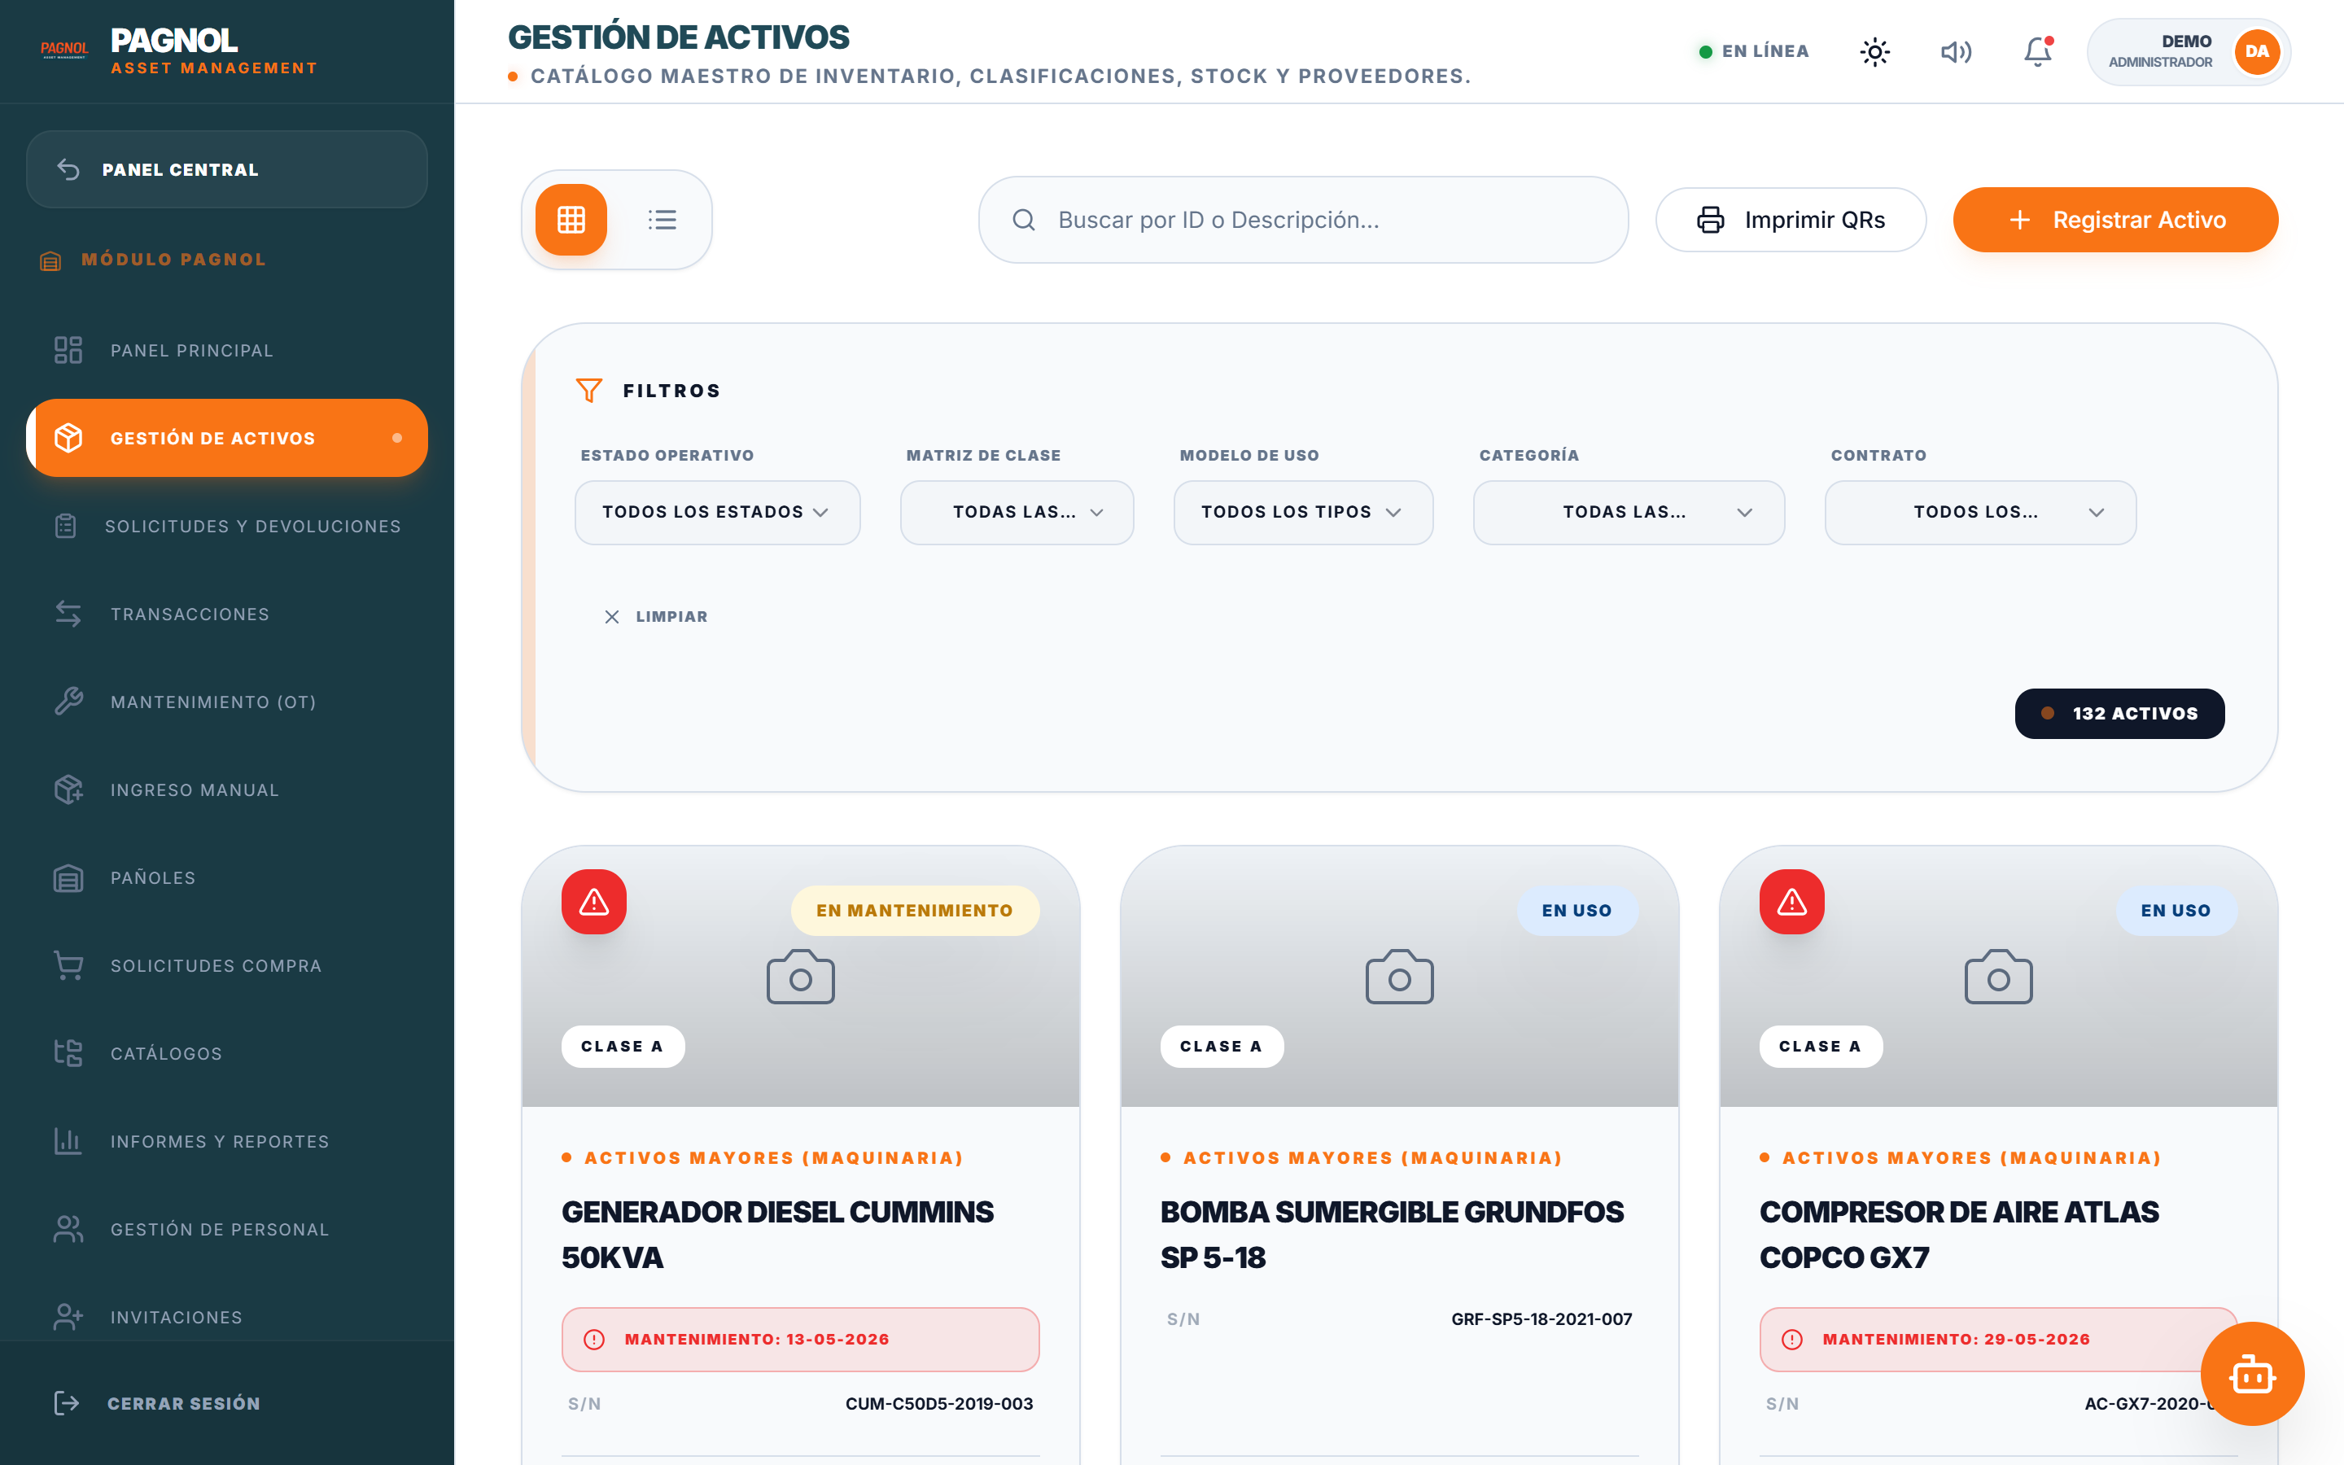
Task: Click the 132 Activos counter badge
Action: [x=2119, y=713]
